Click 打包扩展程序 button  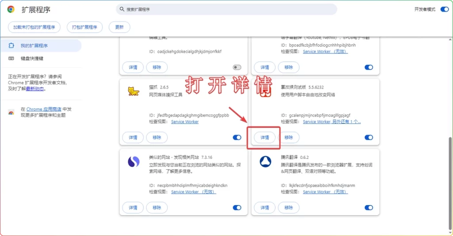[84, 27]
